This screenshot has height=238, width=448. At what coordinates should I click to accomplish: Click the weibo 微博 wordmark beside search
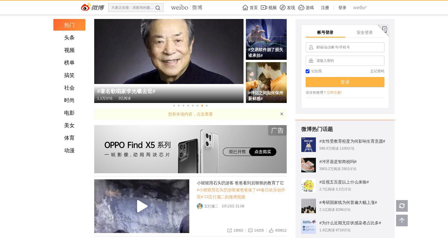187,8
